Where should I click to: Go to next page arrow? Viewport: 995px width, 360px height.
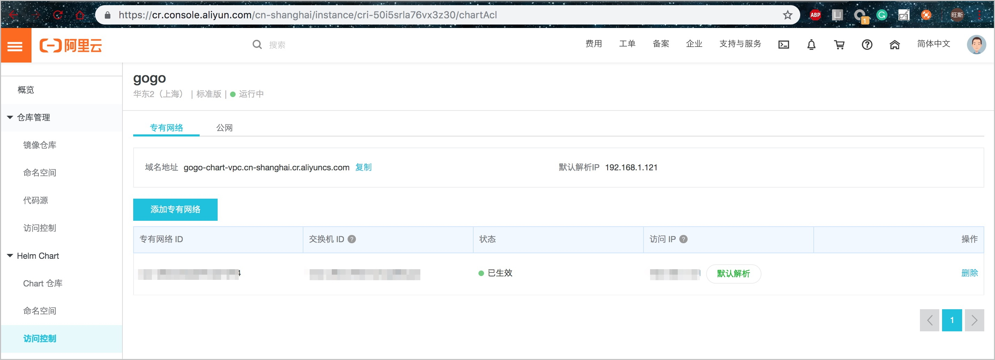(974, 320)
